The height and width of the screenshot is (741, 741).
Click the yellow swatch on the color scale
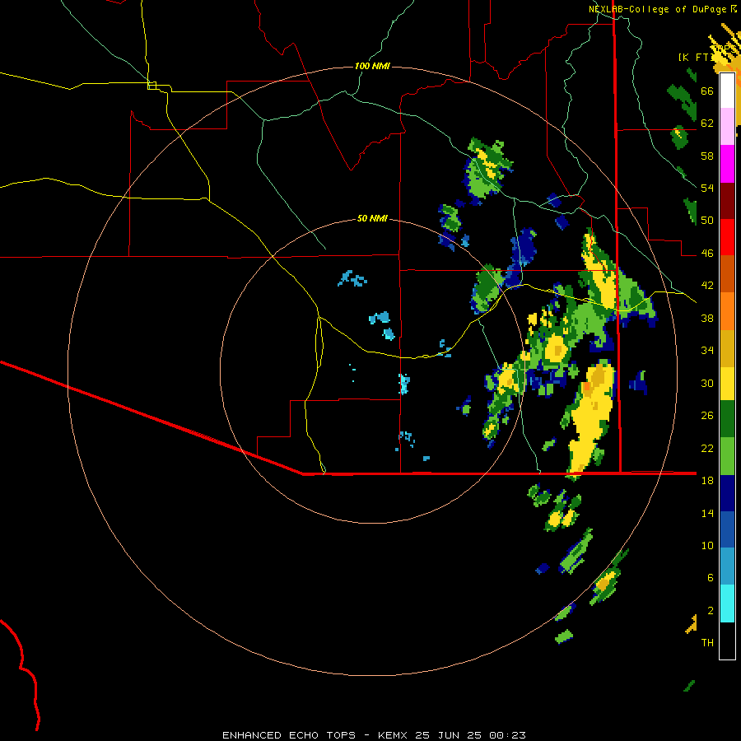coord(727,383)
